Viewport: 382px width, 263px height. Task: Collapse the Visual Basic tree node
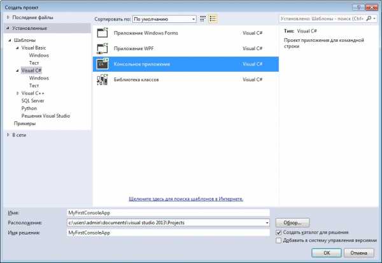[x=17, y=48]
